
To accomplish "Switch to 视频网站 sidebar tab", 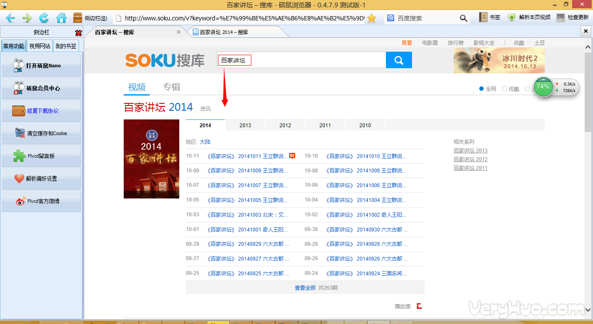I will pyautogui.click(x=40, y=46).
